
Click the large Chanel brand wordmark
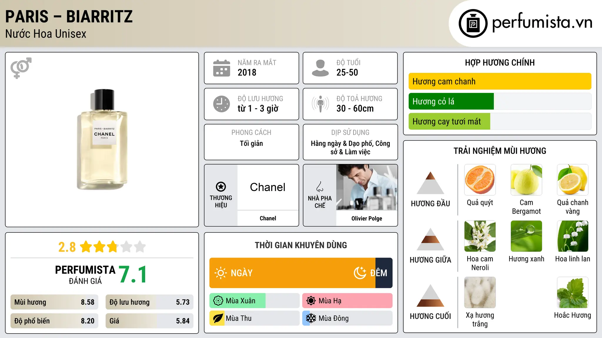click(267, 187)
